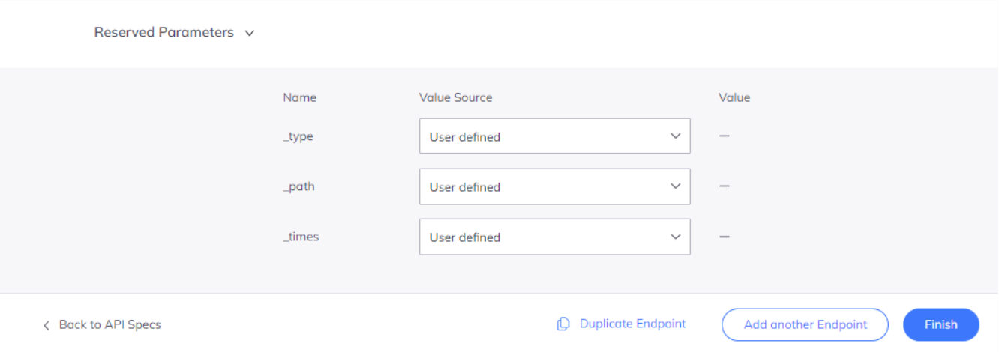Click the Finish button
Image resolution: width=999 pixels, height=352 pixels.
click(940, 324)
